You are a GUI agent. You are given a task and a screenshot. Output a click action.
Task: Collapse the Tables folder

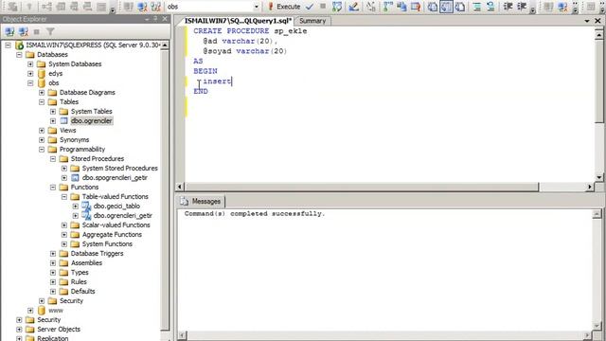[x=42, y=102]
